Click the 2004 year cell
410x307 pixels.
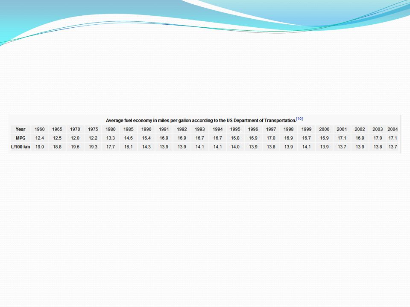(x=392, y=129)
